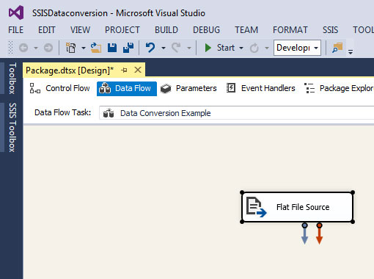
Task: Select the Flat File Source component
Action: pyautogui.click(x=297, y=207)
